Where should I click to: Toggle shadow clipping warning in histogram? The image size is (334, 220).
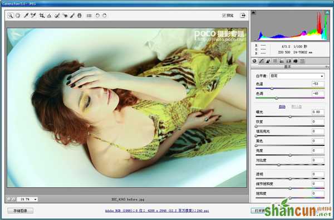(x=253, y=13)
